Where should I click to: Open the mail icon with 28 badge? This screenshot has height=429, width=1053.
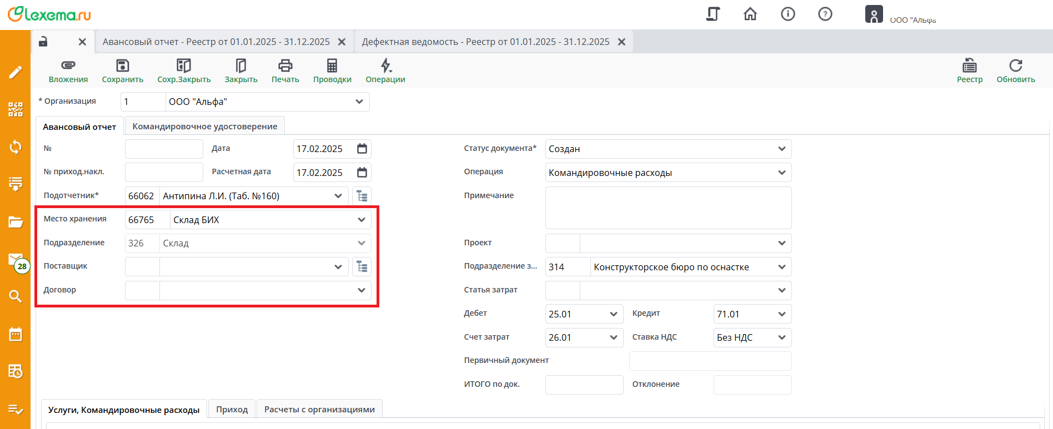tap(16, 260)
